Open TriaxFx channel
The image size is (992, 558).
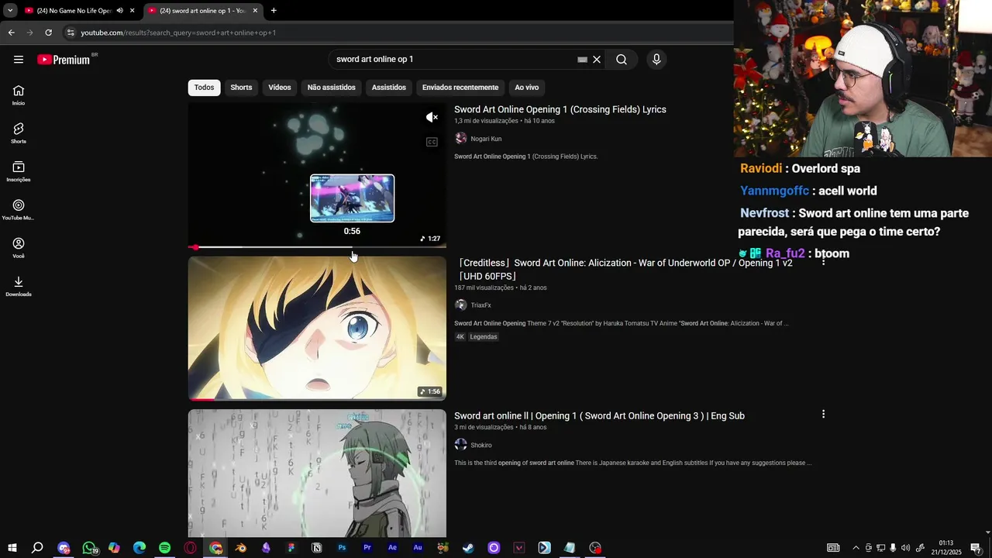coord(480,305)
